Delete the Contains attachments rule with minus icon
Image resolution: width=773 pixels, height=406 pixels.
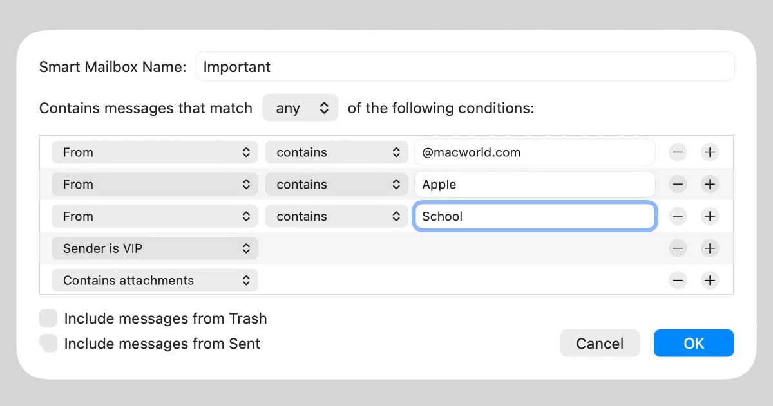678,281
